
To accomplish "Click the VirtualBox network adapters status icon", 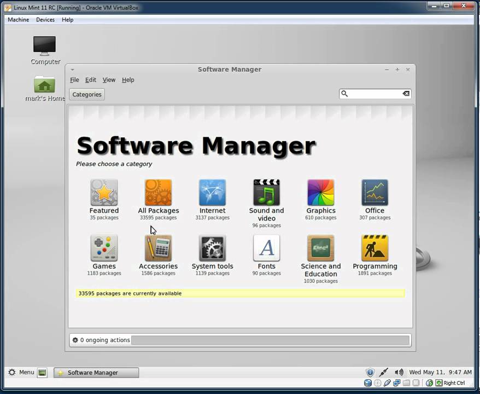I will [x=397, y=383].
